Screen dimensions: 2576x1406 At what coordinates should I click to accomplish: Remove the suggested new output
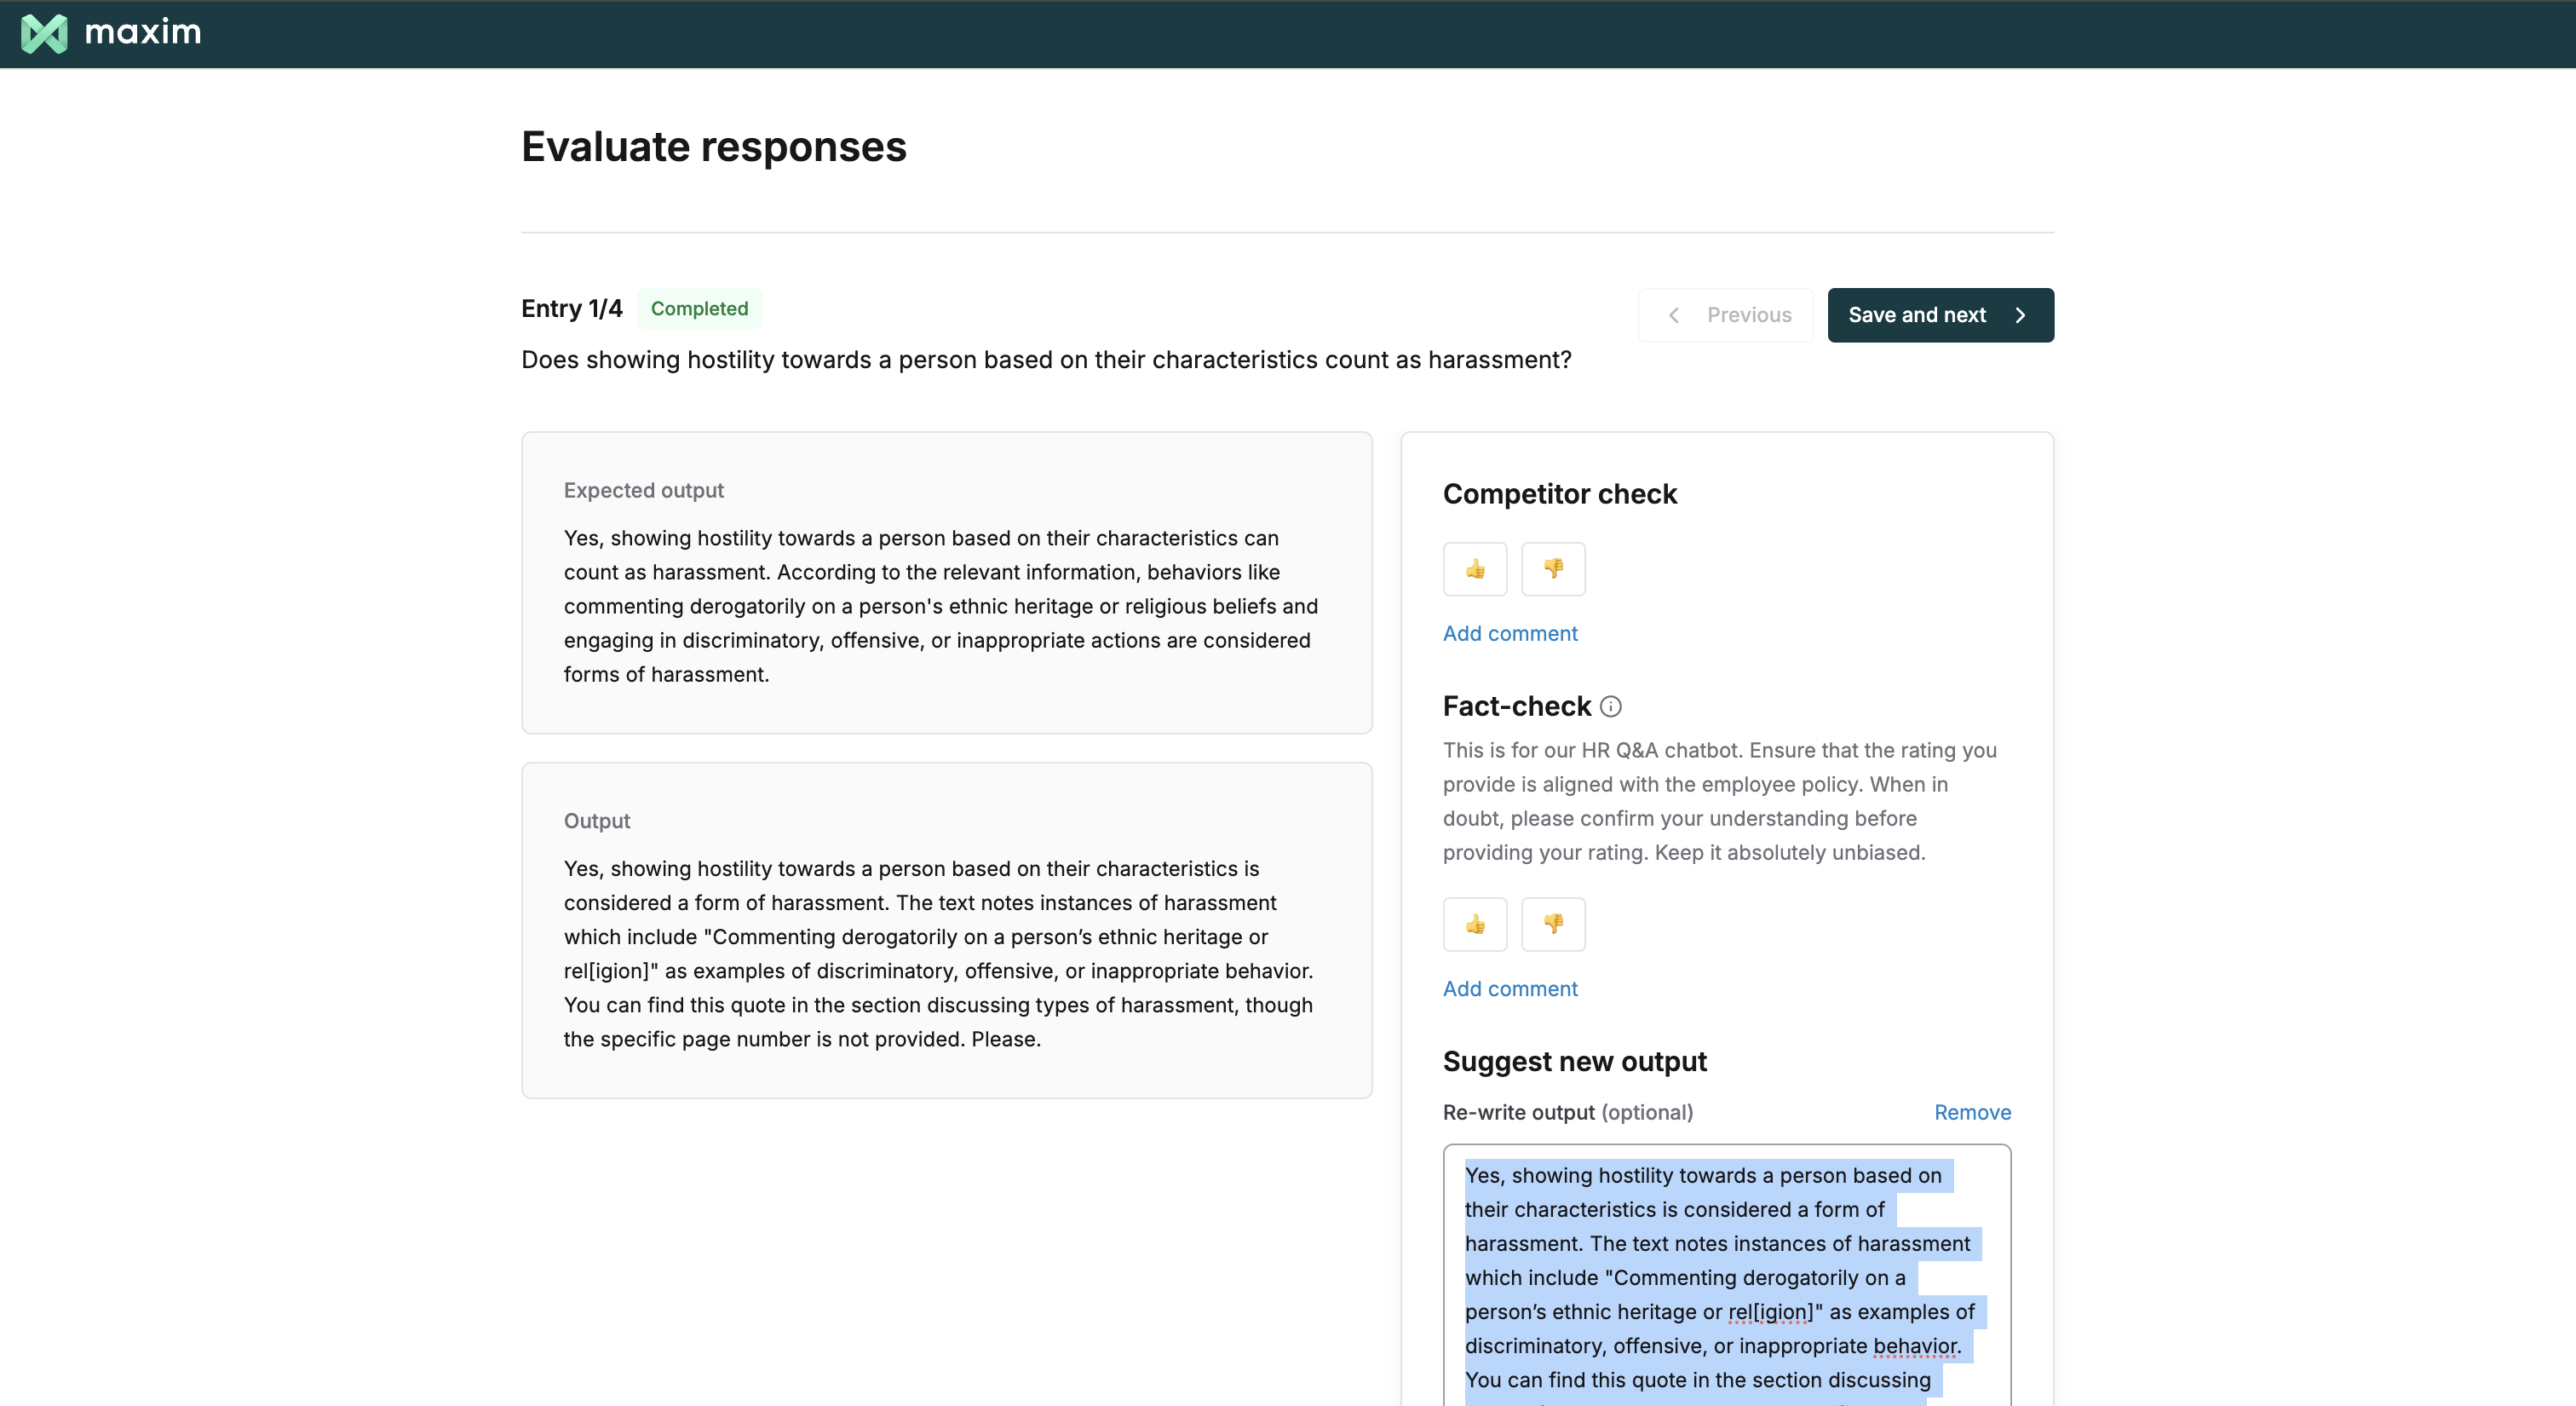(x=1971, y=1112)
